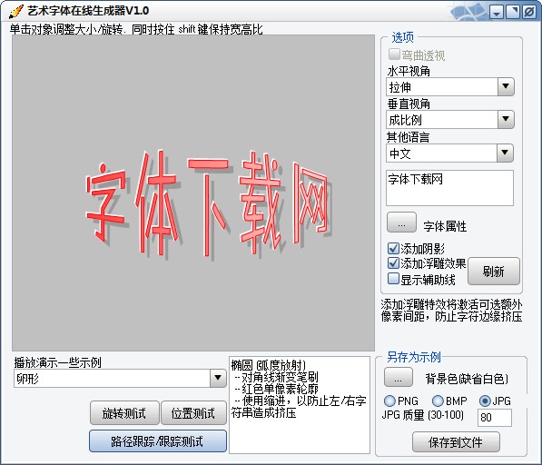542x465 pixels.
Task: Toggle the 添加阴影 checkbox
Action: point(393,248)
